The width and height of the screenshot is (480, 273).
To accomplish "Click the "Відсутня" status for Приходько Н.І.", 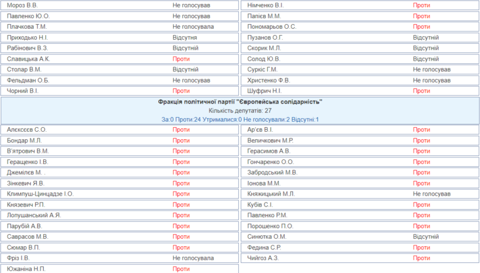I will coord(185,38).
